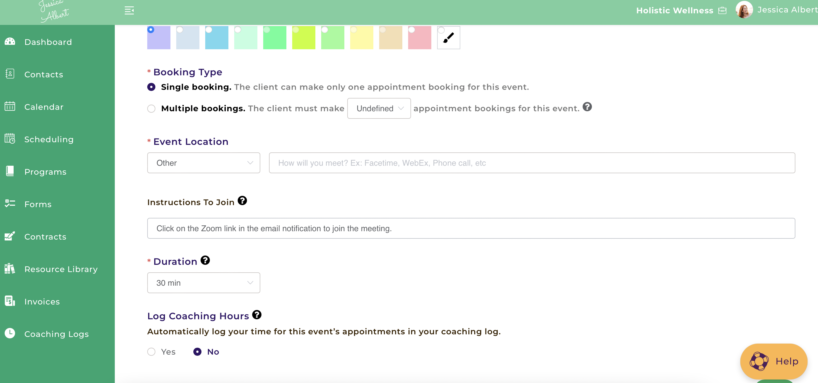Go to Contacts in the sidebar

[44, 74]
